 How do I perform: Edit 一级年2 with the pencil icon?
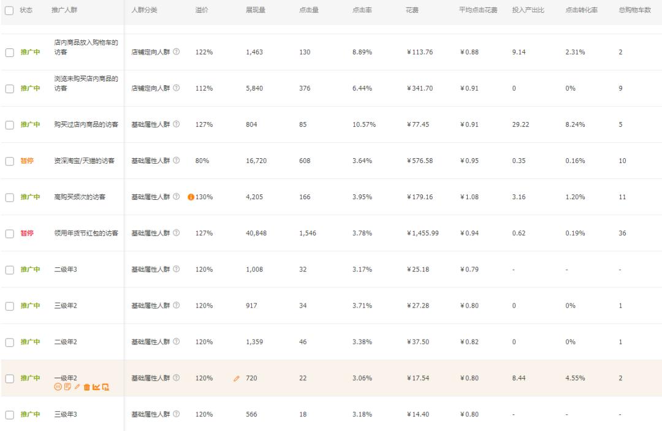coord(78,387)
